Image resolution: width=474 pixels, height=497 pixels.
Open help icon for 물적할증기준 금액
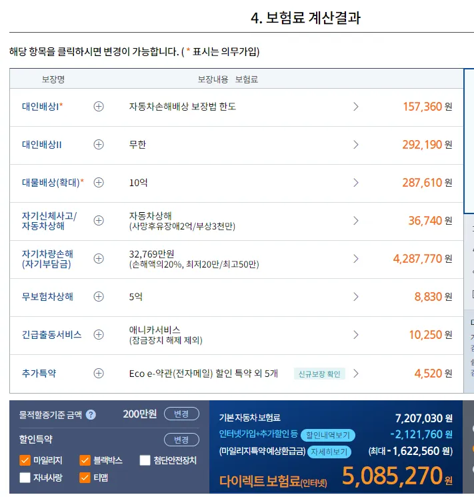[91, 414]
